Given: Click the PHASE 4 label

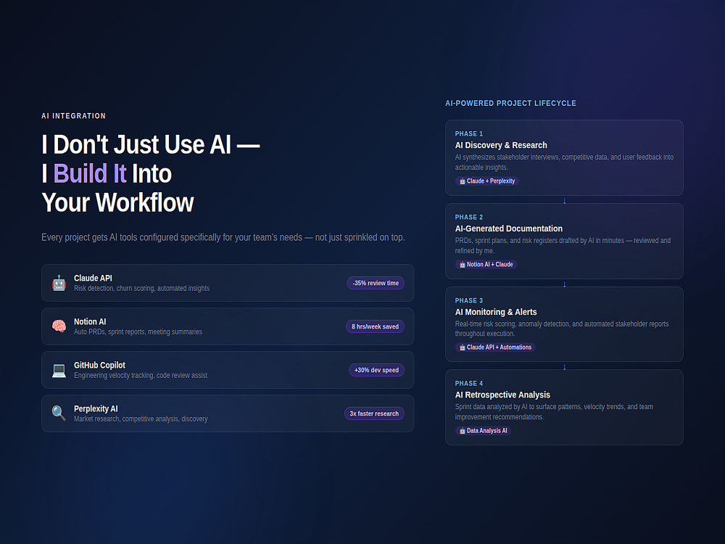Looking at the screenshot, I should (469, 384).
